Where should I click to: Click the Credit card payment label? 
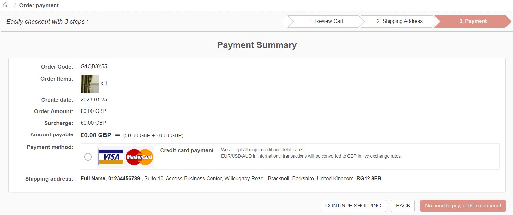[x=187, y=151]
